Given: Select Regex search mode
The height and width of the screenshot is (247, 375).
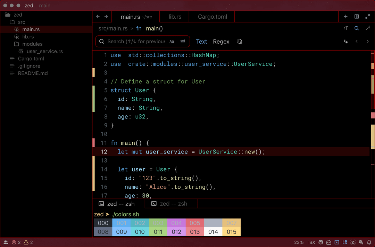Looking at the screenshot, I should click(221, 42).
